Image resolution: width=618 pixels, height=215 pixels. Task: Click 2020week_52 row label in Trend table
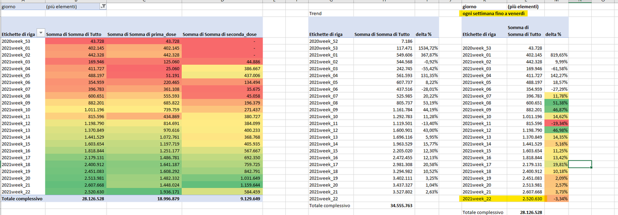tap(322, 41)
